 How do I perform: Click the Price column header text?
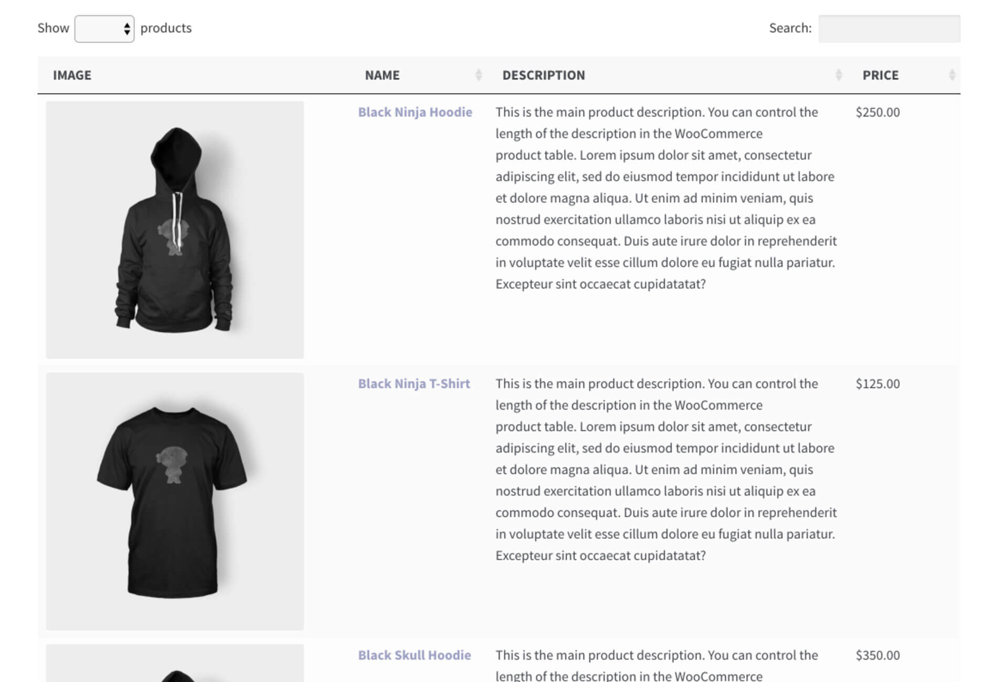(x=880, y=75)
